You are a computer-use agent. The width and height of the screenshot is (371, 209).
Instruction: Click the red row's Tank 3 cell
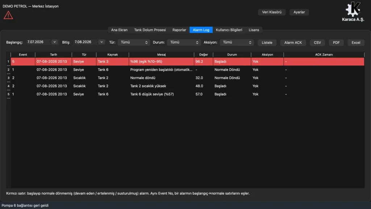(x=112, y=62)
